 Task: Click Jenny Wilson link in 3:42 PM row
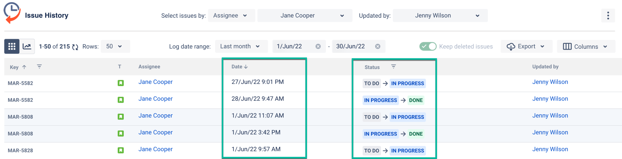[550, 132]
